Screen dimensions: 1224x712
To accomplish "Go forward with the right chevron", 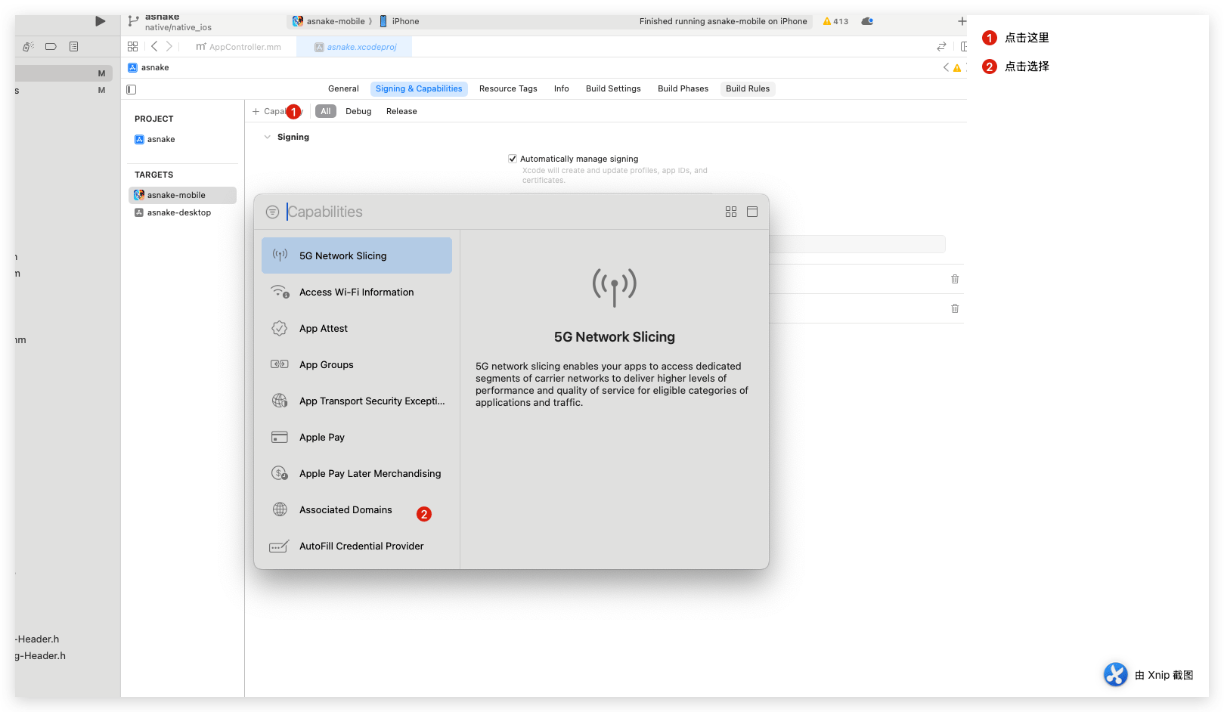I will point(169,46).
